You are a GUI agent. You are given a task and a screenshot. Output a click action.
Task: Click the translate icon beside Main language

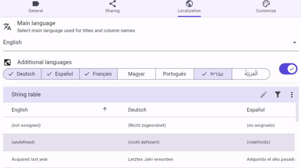(x=7, y=27)
